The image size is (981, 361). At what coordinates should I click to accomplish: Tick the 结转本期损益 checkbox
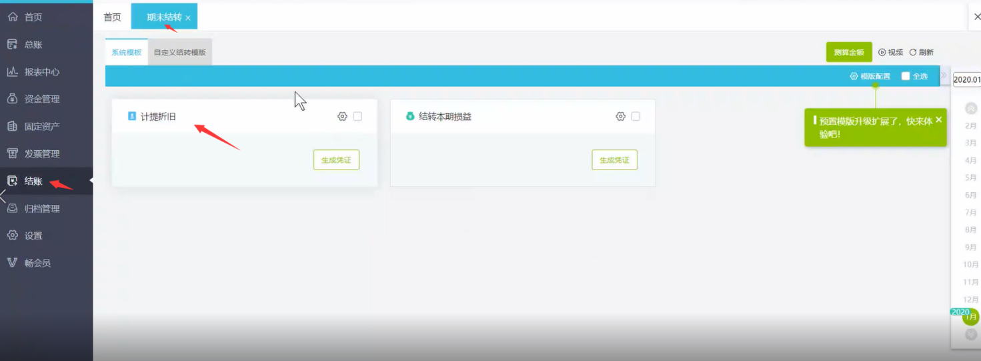tap(636, 116)
